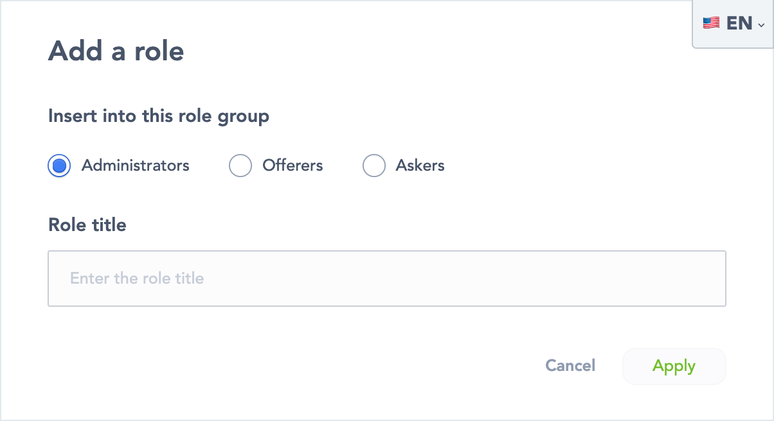Click the word 'Apply' in green text

click(x=674, y=366)
